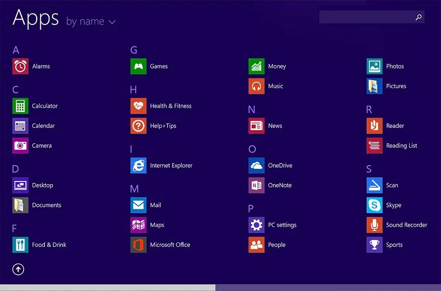Open the OneNote app icon
The image size is (441, 291).
tap(256, 185)
